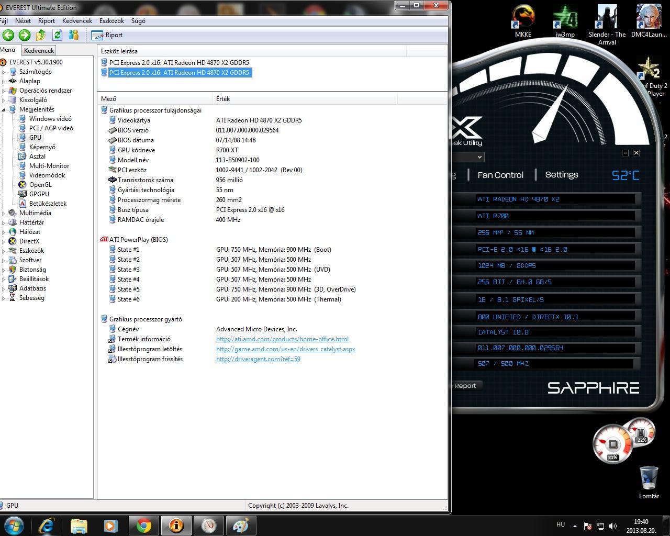The height and width of the screenshot is (536, 670).
Task: Click the volume icon in system tray
Action: coord(613,526)
